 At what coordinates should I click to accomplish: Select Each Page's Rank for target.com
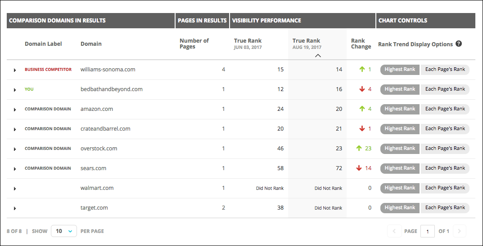click(445, 207)
